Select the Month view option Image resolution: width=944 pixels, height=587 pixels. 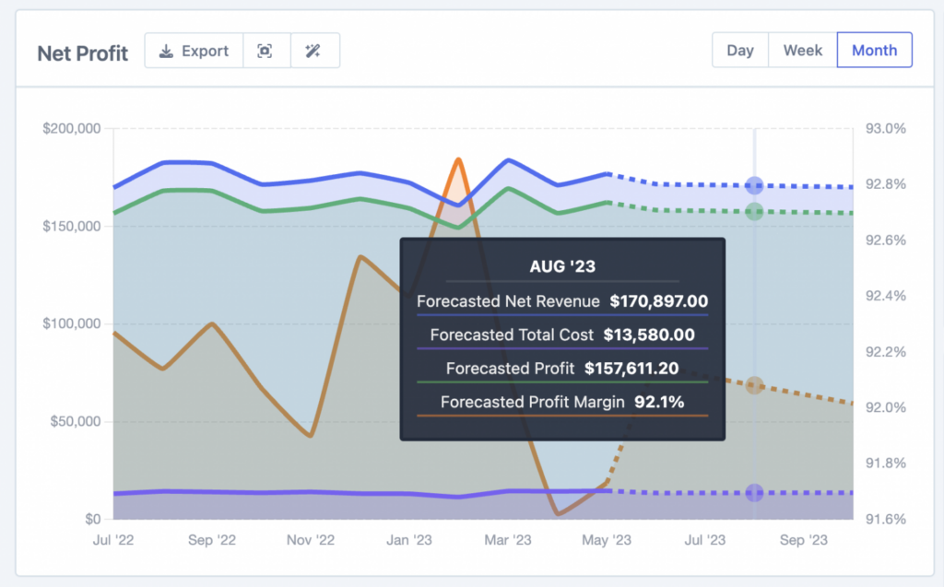(x=874, y=50)
